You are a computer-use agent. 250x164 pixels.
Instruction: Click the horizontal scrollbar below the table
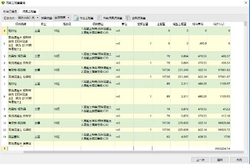(123, 152)
